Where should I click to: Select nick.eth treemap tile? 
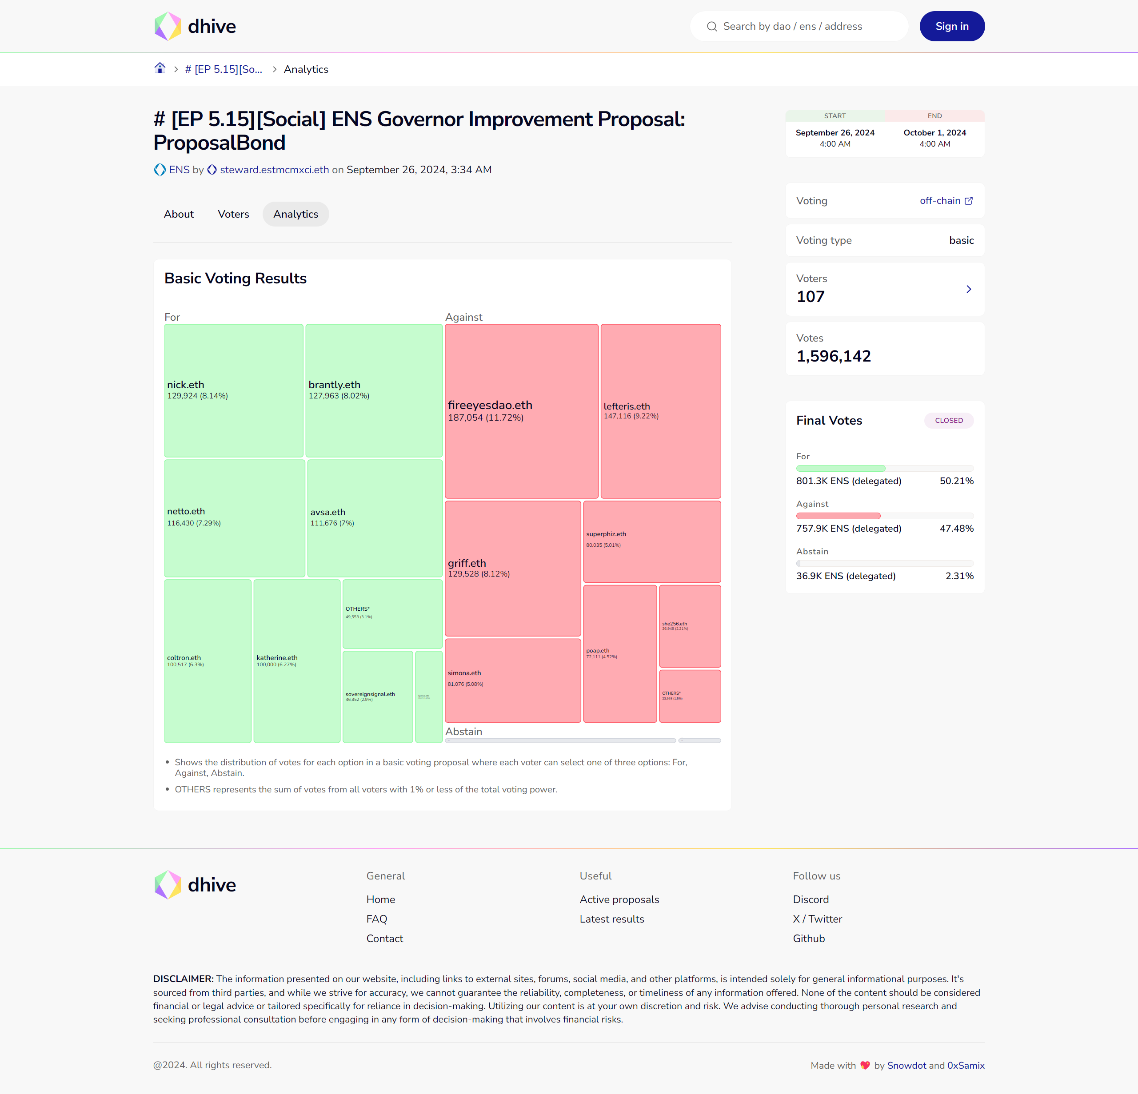(x=233, y=390)
